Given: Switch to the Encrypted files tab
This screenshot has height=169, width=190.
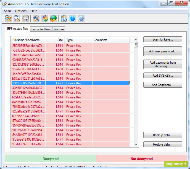Looking at the screenshot, I should [41, 29].
